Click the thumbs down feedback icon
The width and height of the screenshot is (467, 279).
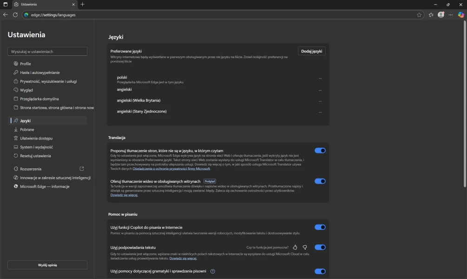(x=305, y=247)
